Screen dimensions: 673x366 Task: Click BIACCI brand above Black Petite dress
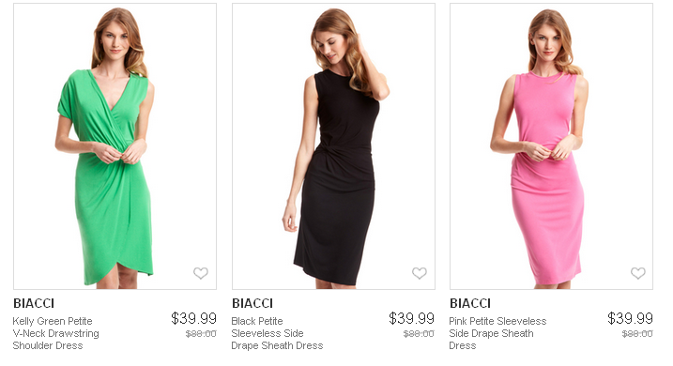[x=252, y=303]
